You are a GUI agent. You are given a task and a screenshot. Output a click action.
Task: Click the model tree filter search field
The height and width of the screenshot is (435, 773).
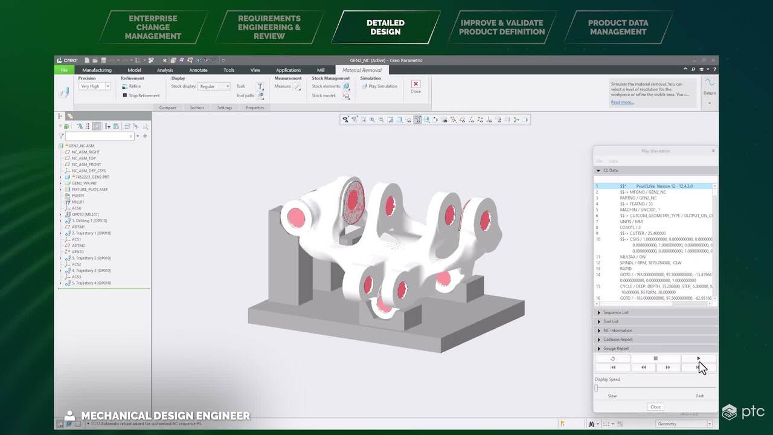pos(99,137)
